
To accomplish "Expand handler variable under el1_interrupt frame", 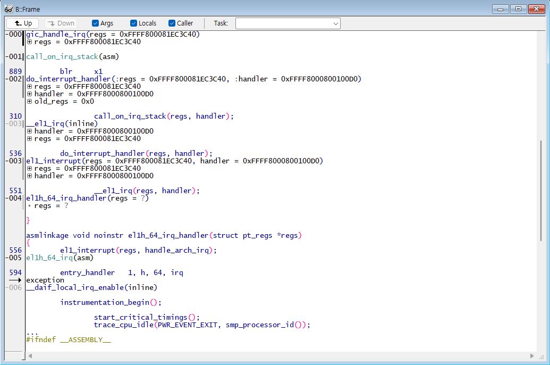I will click(x=29, y=176).
